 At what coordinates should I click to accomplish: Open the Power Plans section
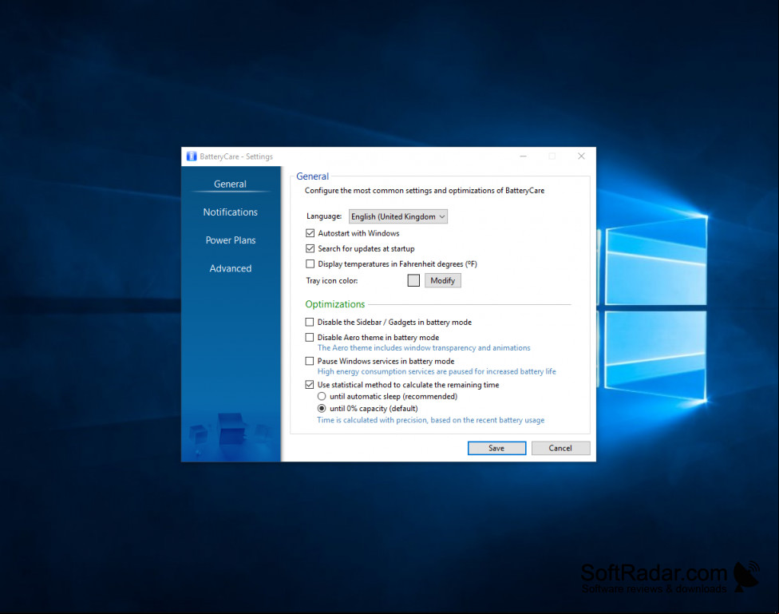[x=231, y=240]
